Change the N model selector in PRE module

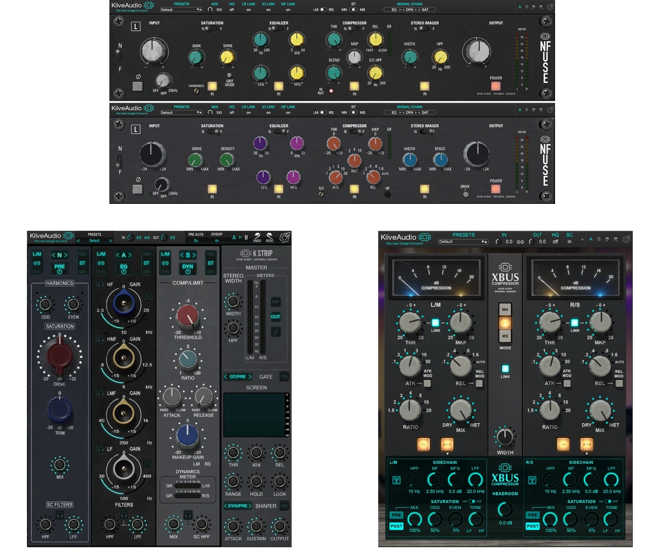coord(59,255)
